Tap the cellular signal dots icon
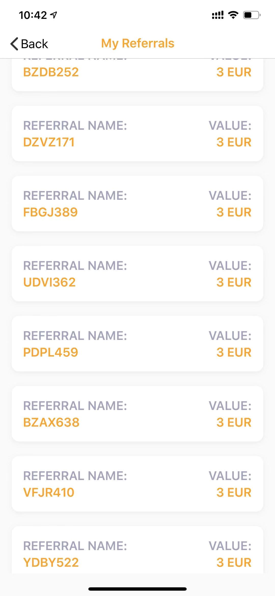The height and width of the screenshot is (596, 275). tap(218, 15)
